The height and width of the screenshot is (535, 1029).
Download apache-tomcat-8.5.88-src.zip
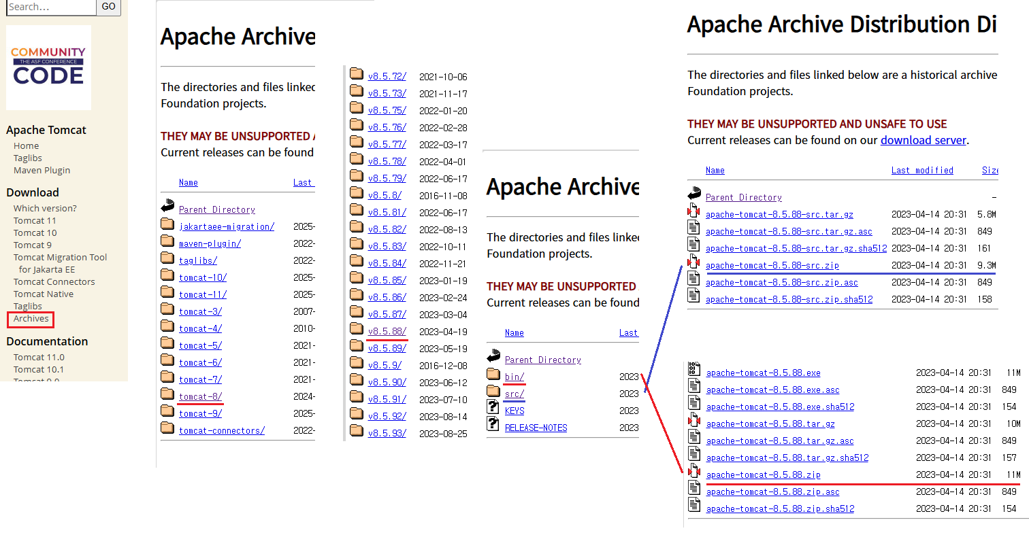click(x=772, y=266)
